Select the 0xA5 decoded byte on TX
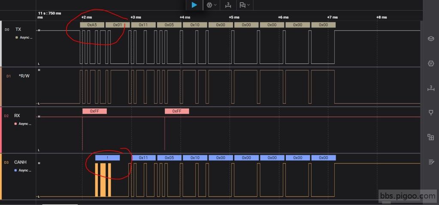Screen dimensions: 439x205 92,25
